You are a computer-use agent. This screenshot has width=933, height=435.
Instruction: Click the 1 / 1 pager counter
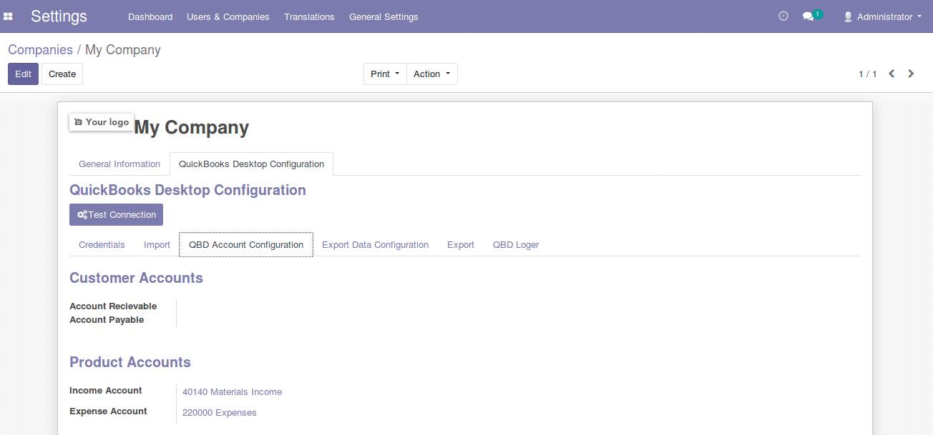pos(867,74)
